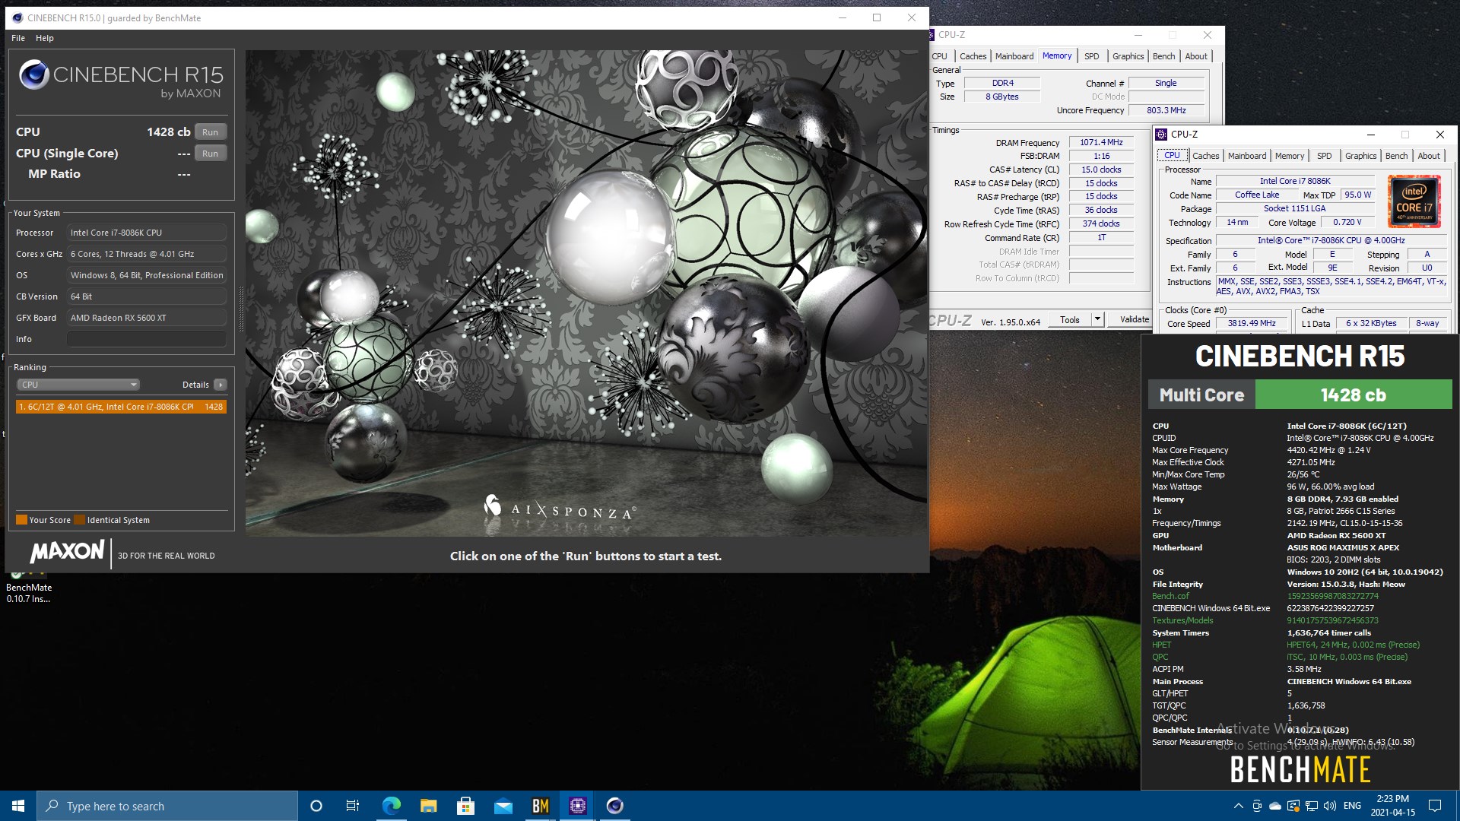Select the ranking entry scoring 1428
1460x821 pixels.
(x=121, y=407)
